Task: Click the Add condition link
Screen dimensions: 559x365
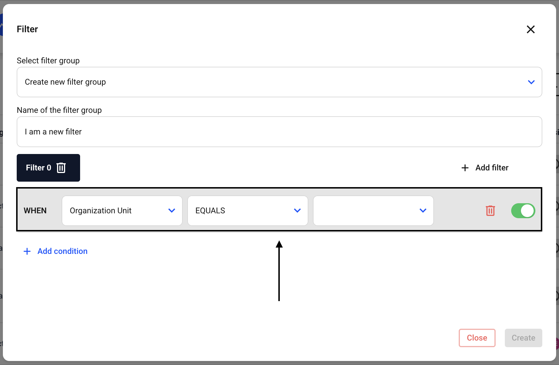Action: [62, 251]
